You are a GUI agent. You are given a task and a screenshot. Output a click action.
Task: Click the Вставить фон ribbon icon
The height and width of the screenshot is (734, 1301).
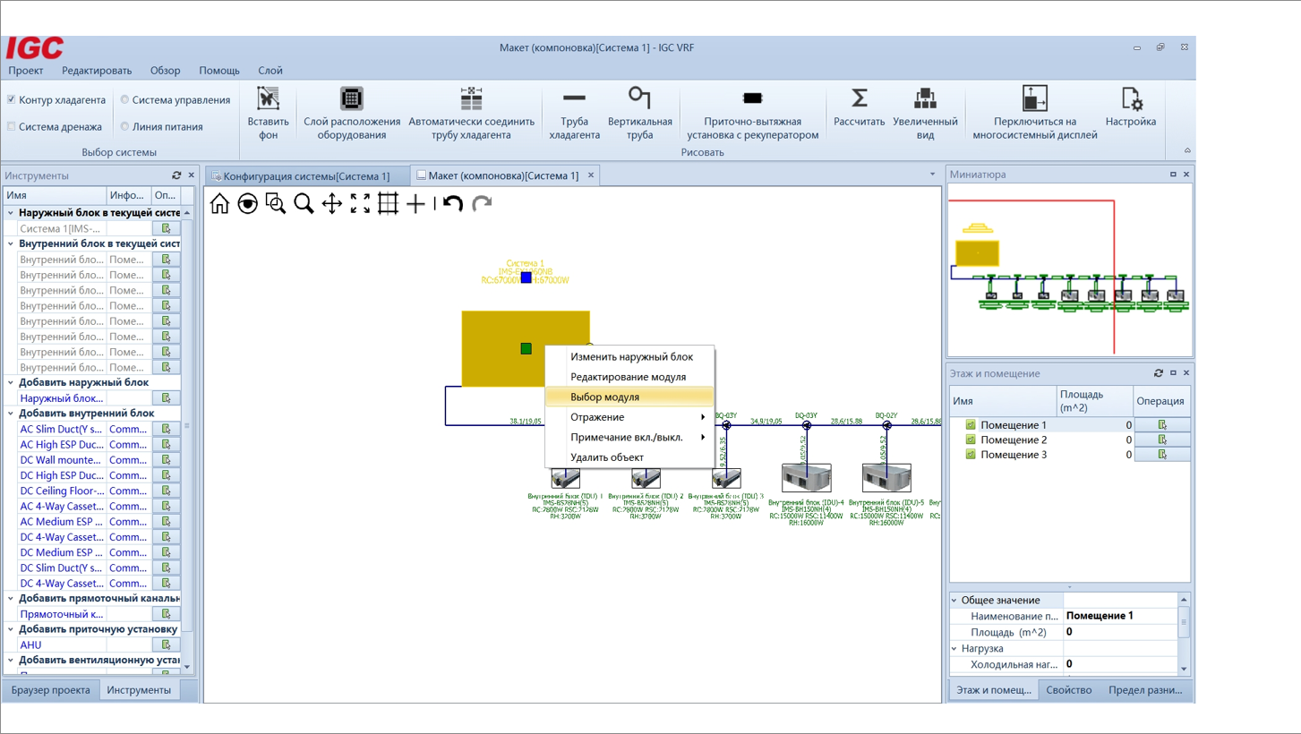(268, 98)
